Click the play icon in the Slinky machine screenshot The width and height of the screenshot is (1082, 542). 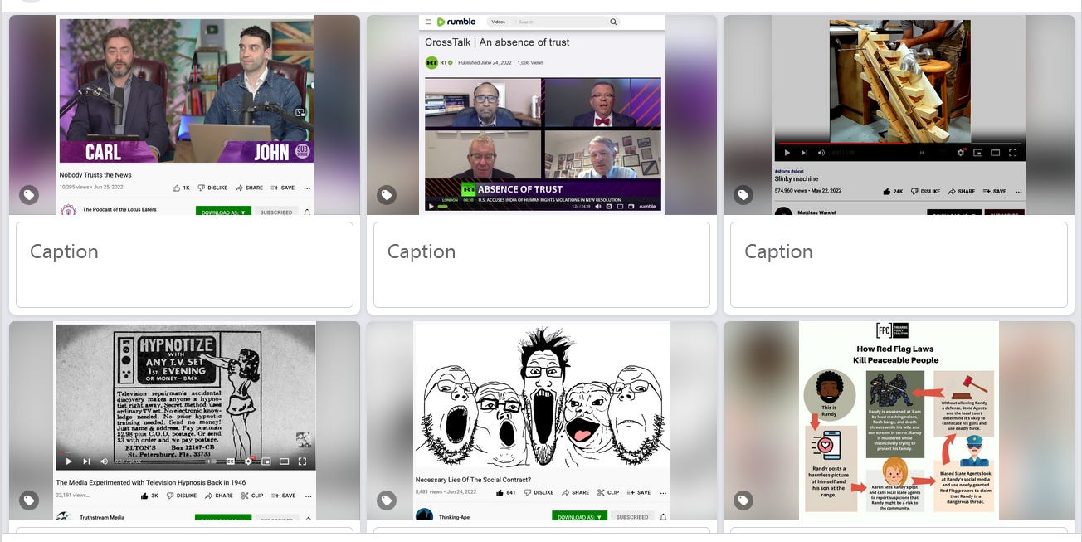[787, 153]
